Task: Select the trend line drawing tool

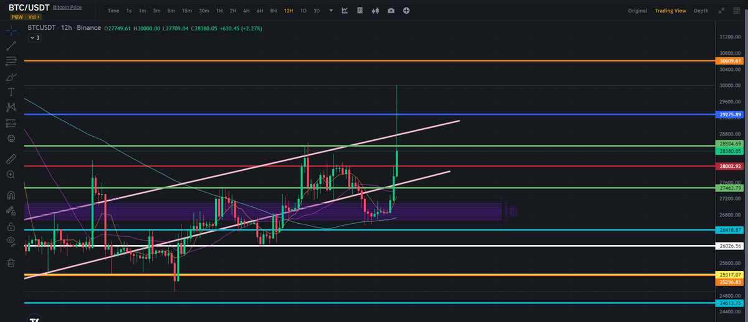Action: point(11,46)
